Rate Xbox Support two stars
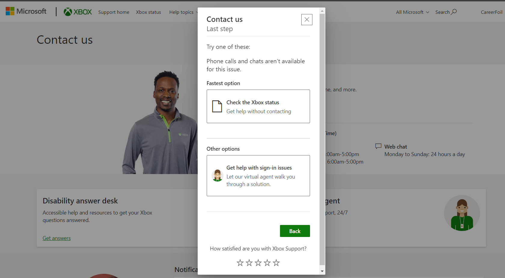505x278 pixels. pyautogui.click(x=249, y=263)
